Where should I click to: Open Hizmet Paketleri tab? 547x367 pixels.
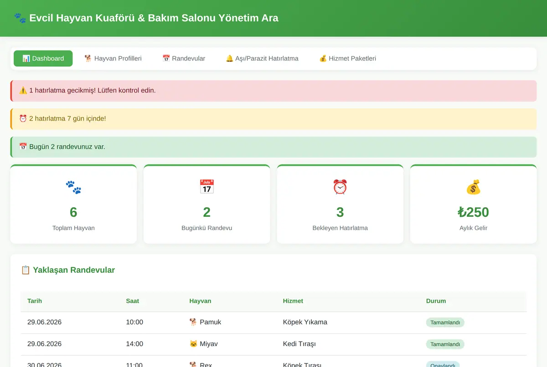347,58
